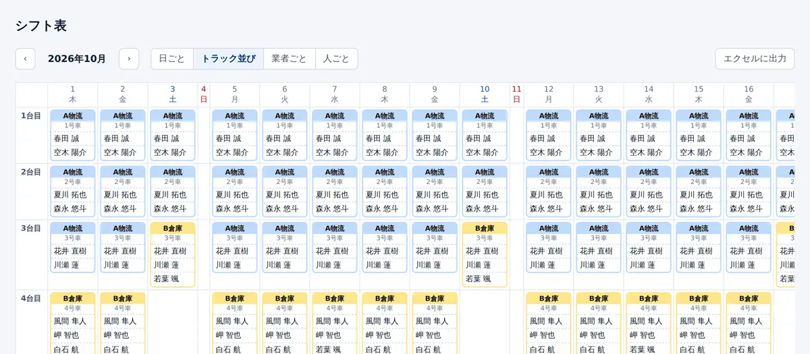Open the A物流 2号車 card on day 2
The image size is (810, 354).
pos(123,191)
